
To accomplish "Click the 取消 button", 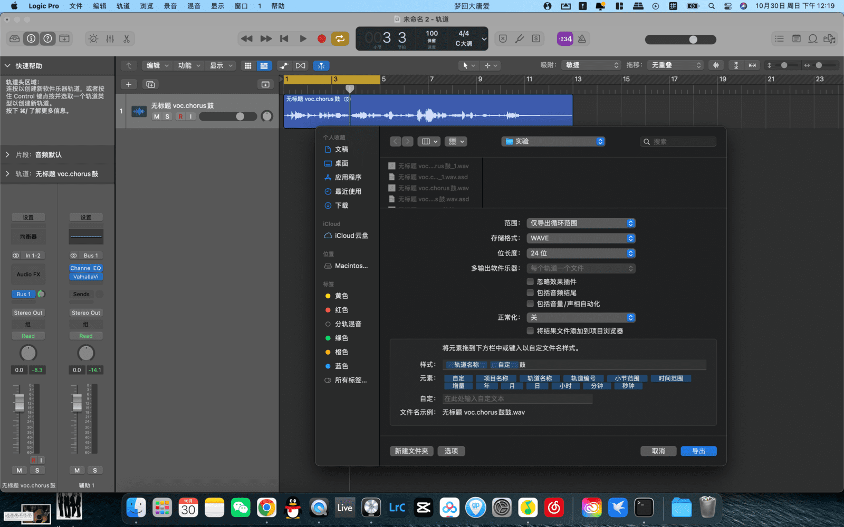I will coord(658,451).
